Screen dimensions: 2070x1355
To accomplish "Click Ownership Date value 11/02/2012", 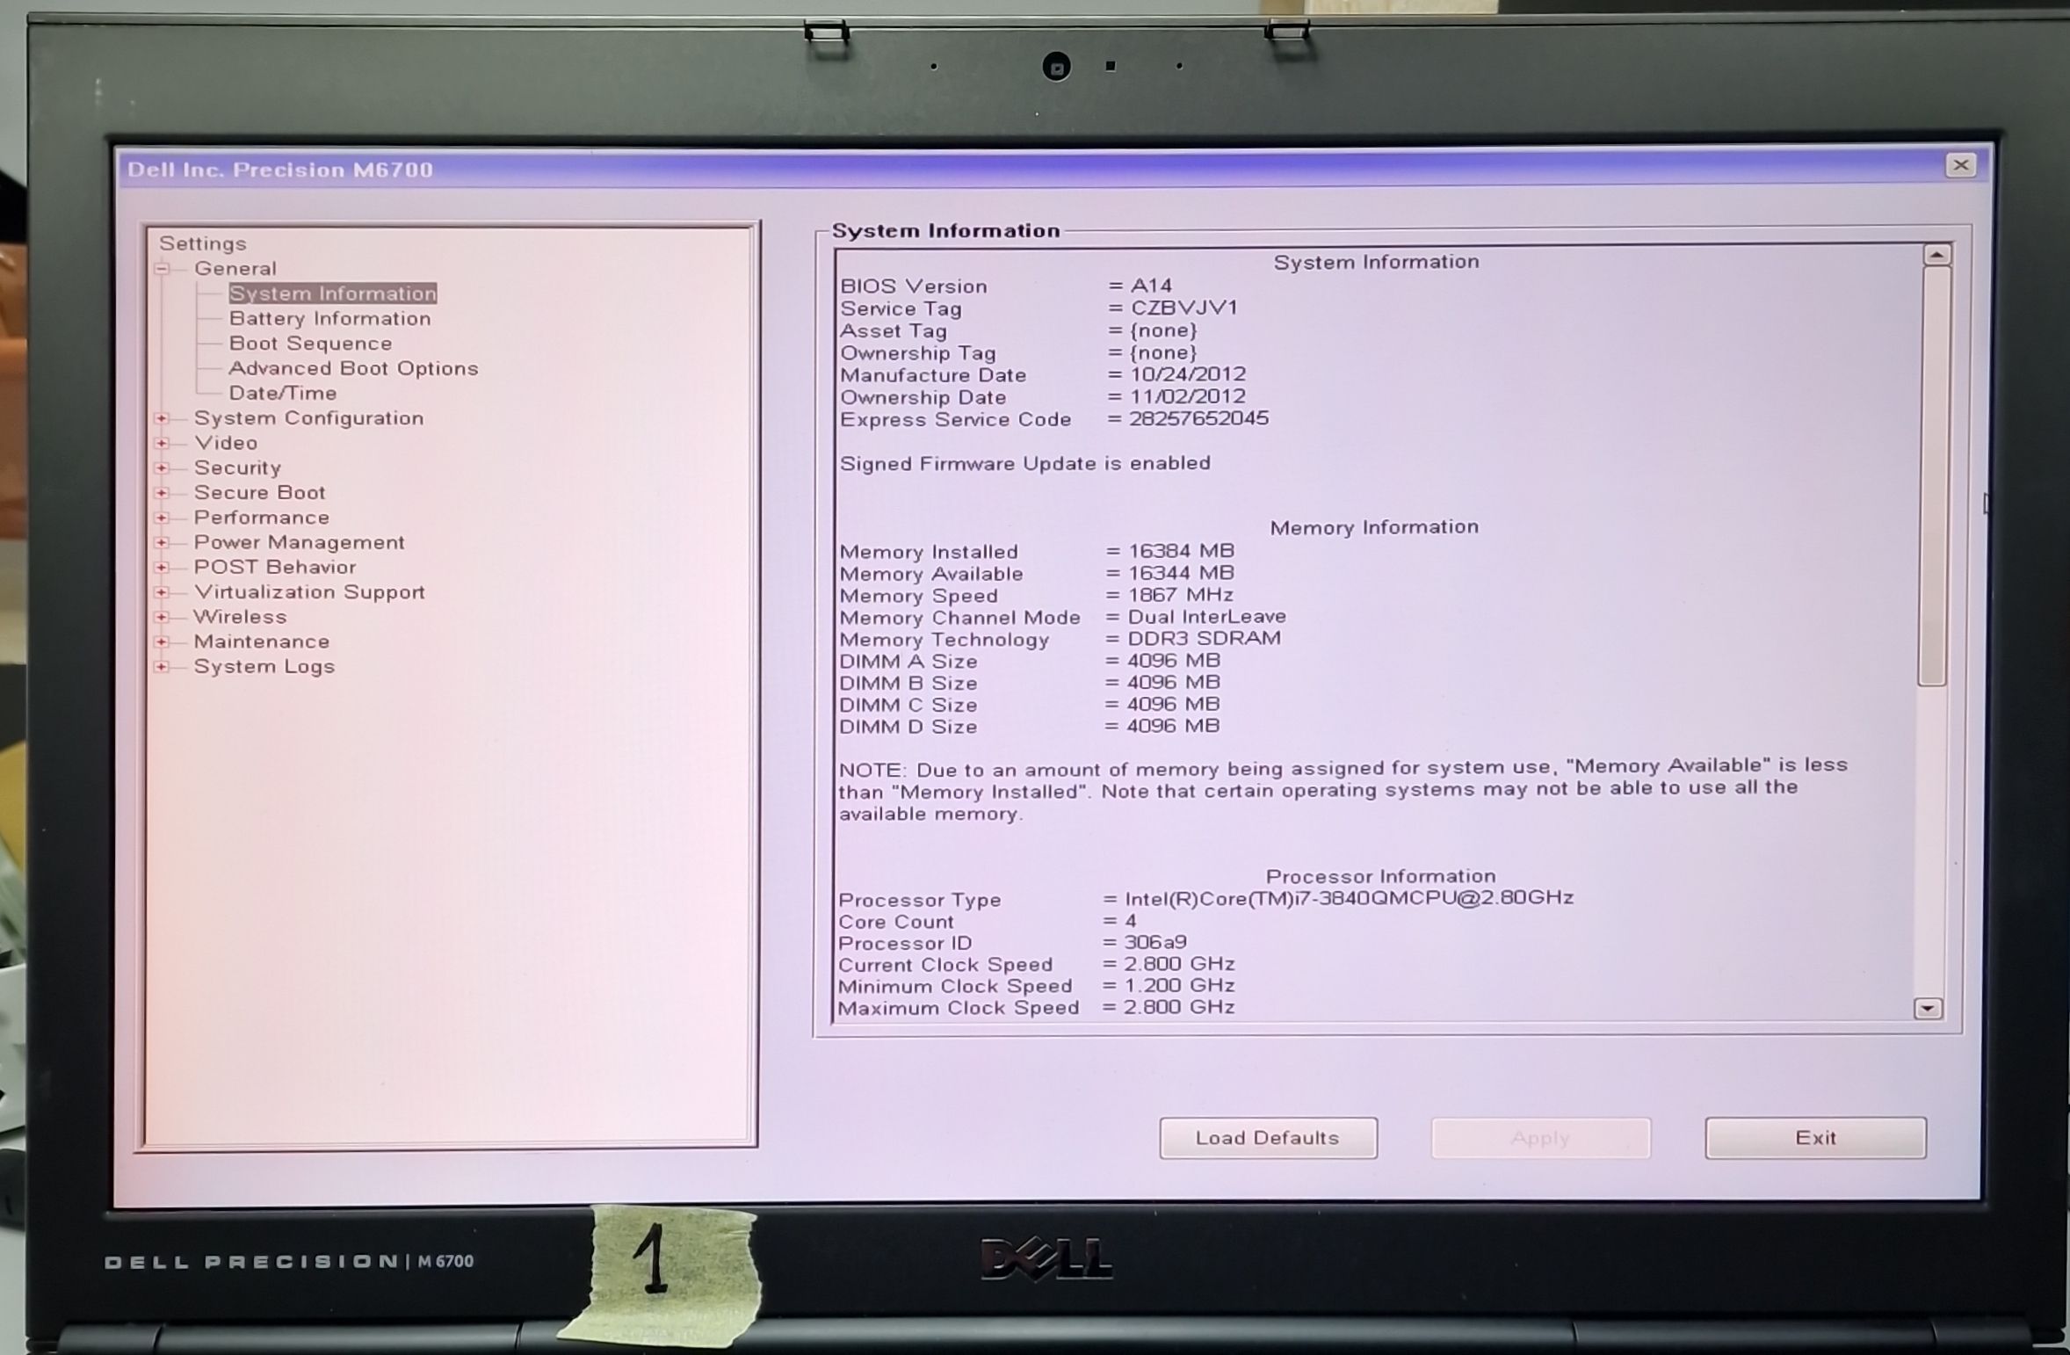I will [1187, 396].
